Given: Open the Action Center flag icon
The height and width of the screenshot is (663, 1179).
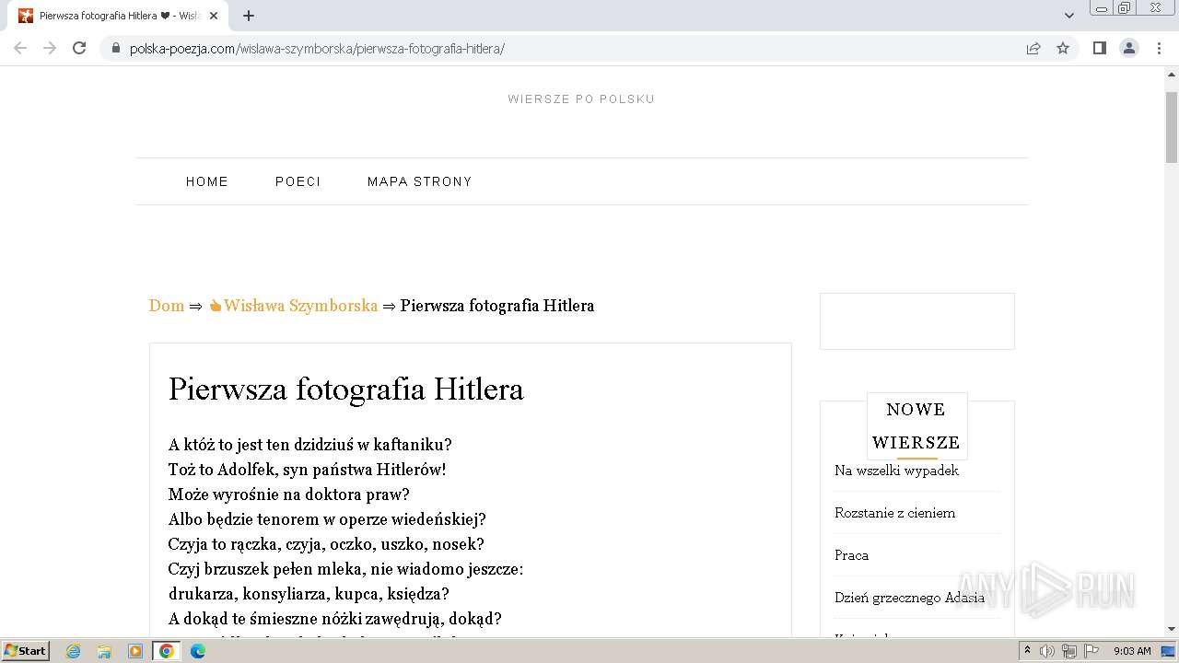Looking at the screenshot, I should (x=1091, y=651).
